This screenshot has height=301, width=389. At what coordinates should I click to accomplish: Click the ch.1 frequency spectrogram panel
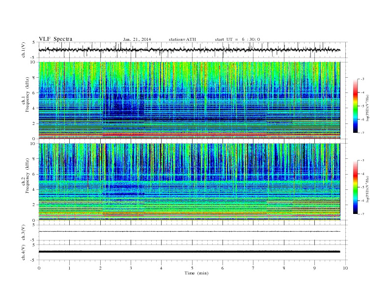coord(189,100)
